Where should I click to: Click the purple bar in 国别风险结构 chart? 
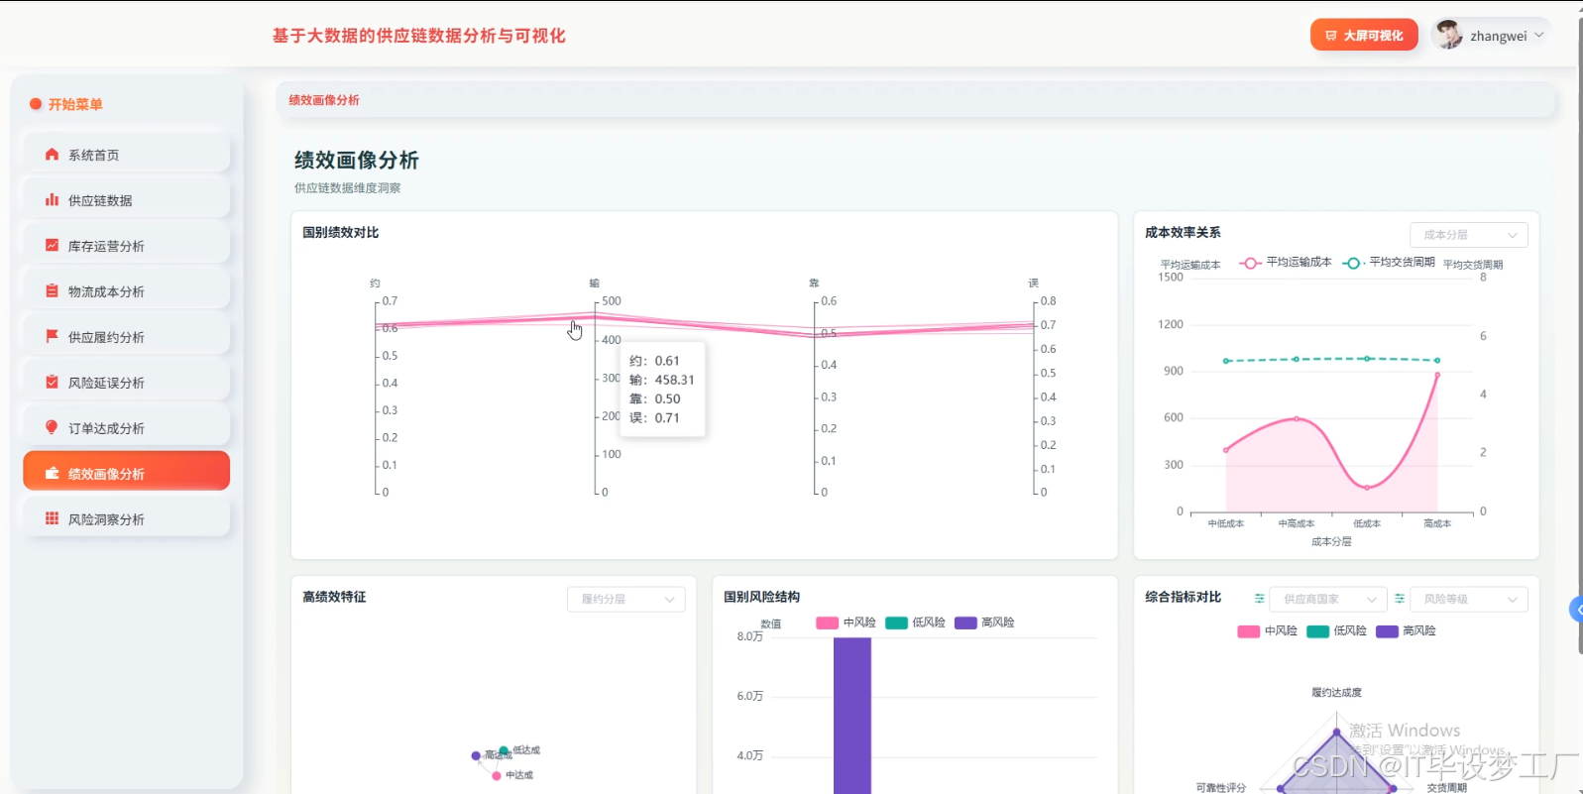click(852, 716)
